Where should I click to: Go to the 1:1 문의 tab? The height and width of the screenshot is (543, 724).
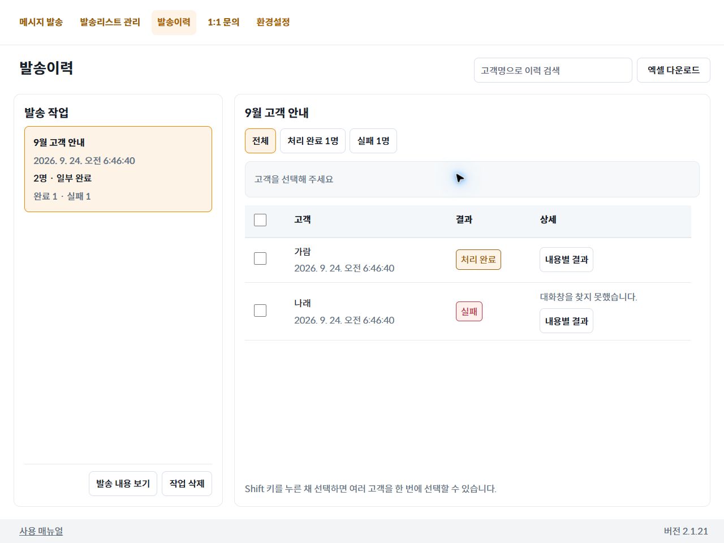point(223,22)
